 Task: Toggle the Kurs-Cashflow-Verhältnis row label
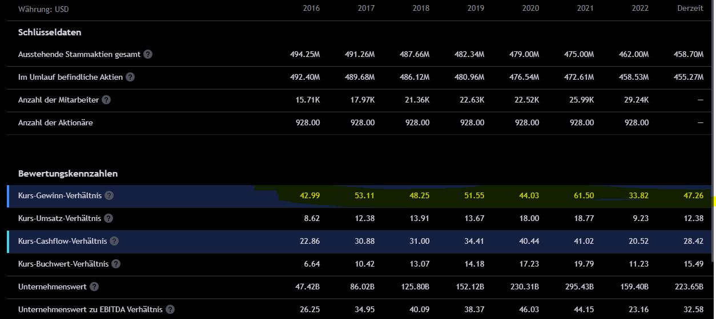pyautogui.click(x=63, y=241)
